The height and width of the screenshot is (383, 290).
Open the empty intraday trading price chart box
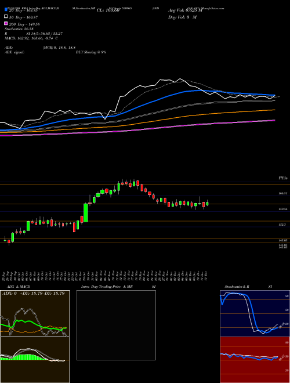(116, 325)
